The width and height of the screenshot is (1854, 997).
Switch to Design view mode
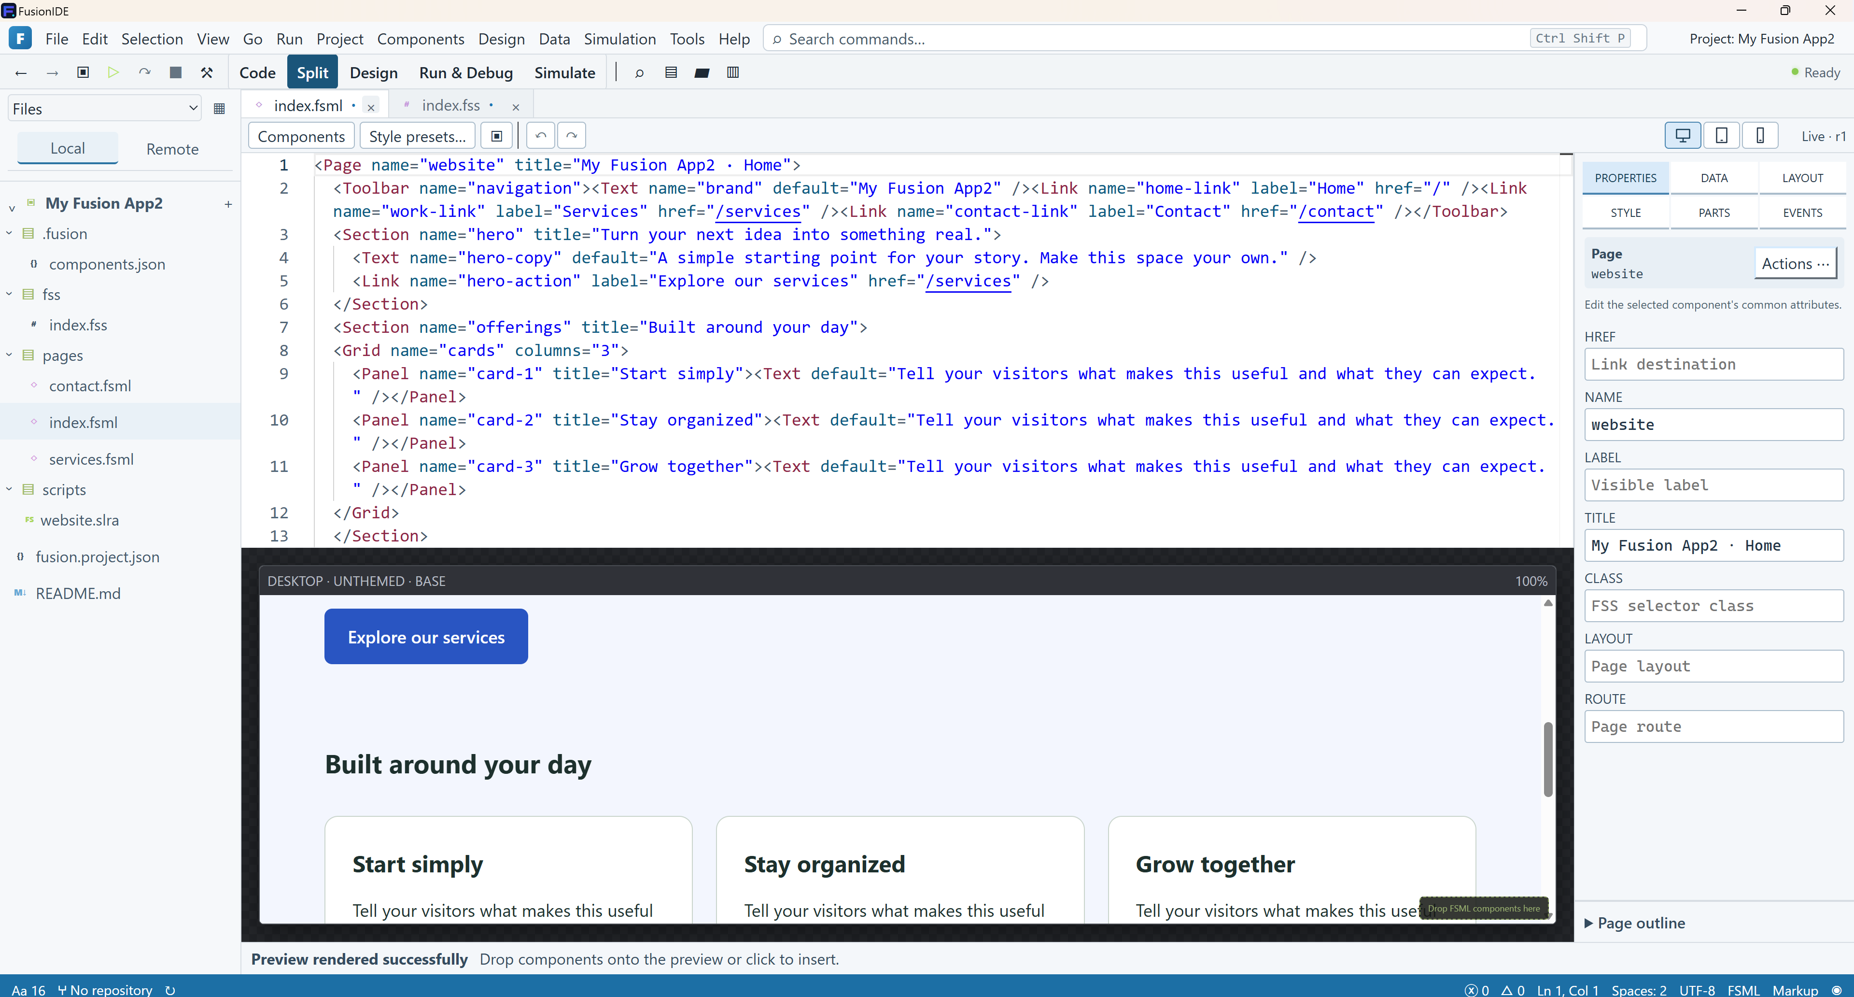click(374, 73)
